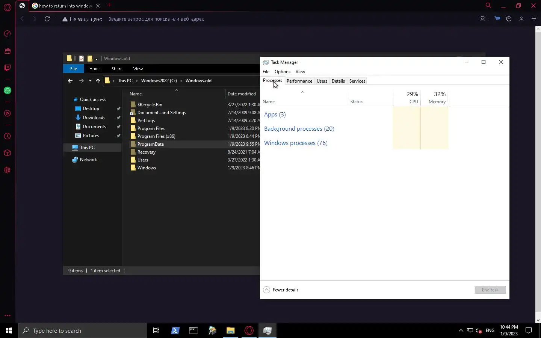This screenshot has height=338, width=541.
Task: Switch to the Performance tab
Action: point(299,81)
